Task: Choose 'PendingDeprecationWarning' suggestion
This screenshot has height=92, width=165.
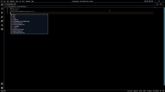Action: pos(29,21)
